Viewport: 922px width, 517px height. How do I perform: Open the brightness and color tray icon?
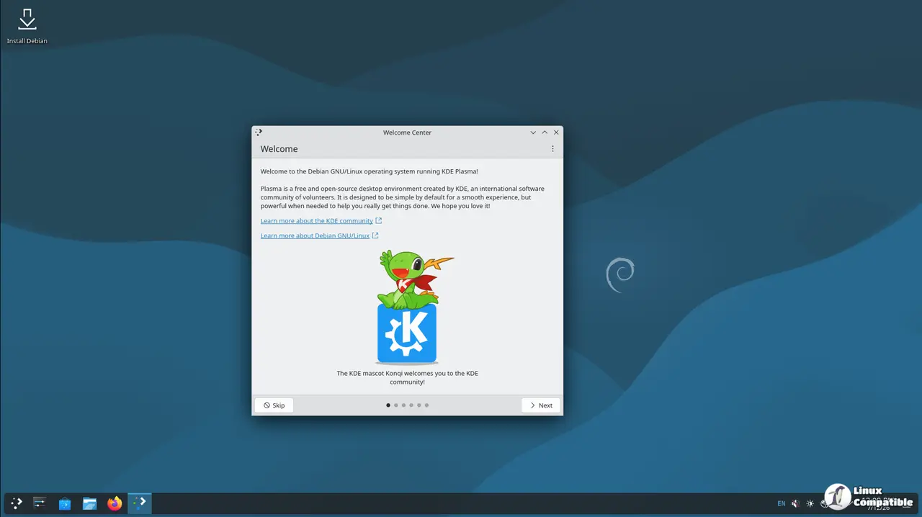810,504
